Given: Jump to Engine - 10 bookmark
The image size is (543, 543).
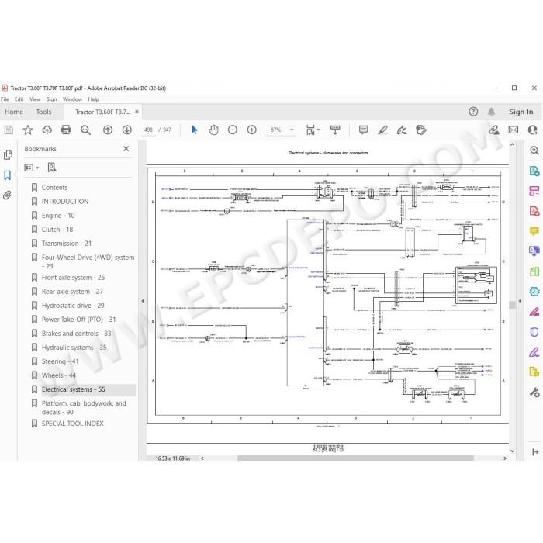Looking at the screenshot, I should (58, 216).
